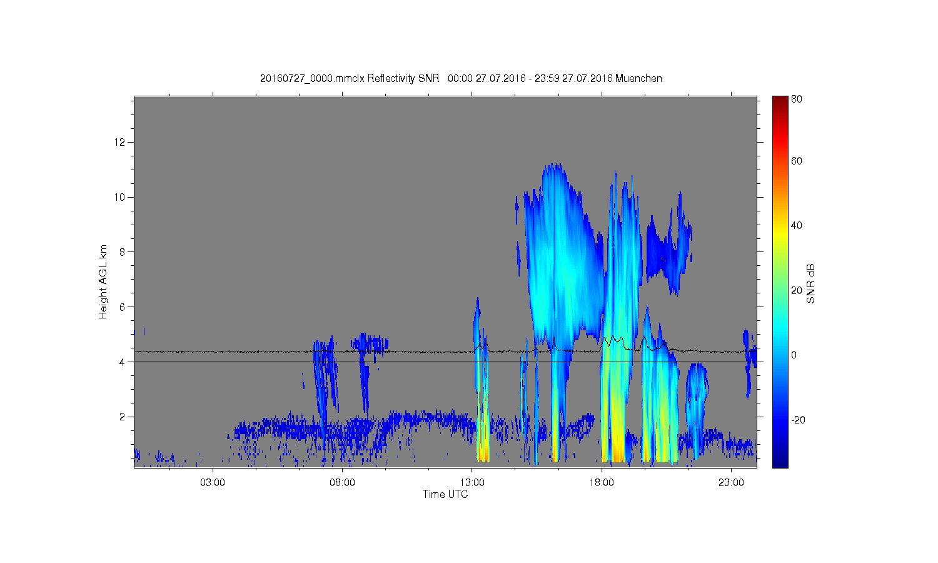Select the 18:00 time tick label
The height and width of the screenshot is (563, 938).
[x=602, y=483]
